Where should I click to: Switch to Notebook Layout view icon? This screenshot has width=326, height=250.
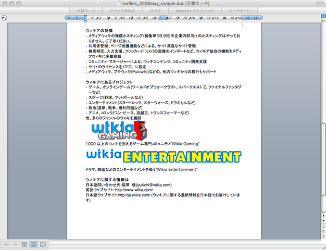[x=43, y=244]
